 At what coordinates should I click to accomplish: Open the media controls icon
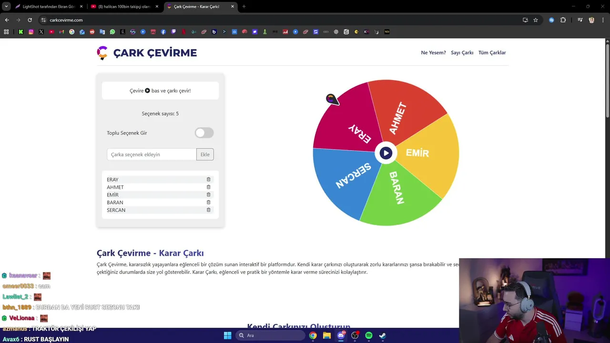[580, 20]
